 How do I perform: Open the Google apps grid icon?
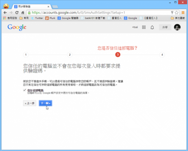pyautogui.click(x=144, y=27)
